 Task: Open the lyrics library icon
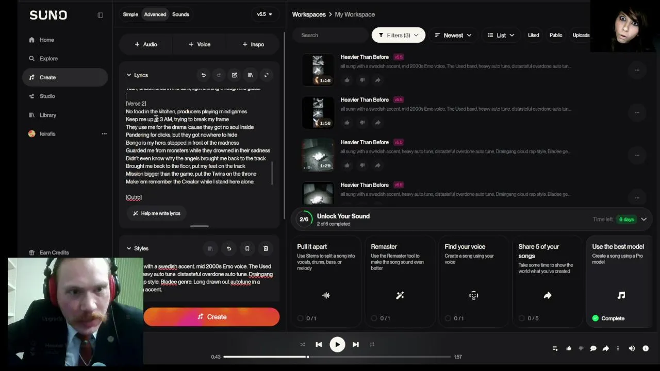(250, 75)
